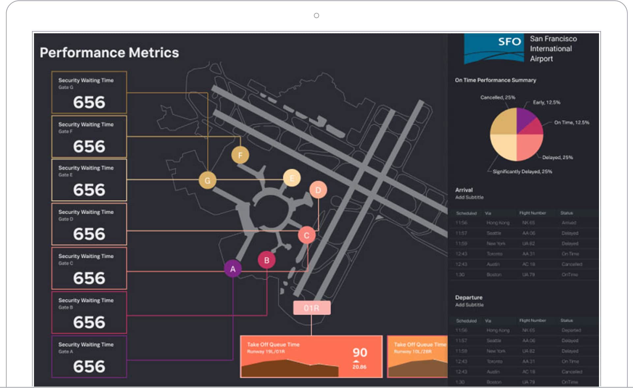
Task: Click the gate G circle marker
Action: click(x=207, y=180)
